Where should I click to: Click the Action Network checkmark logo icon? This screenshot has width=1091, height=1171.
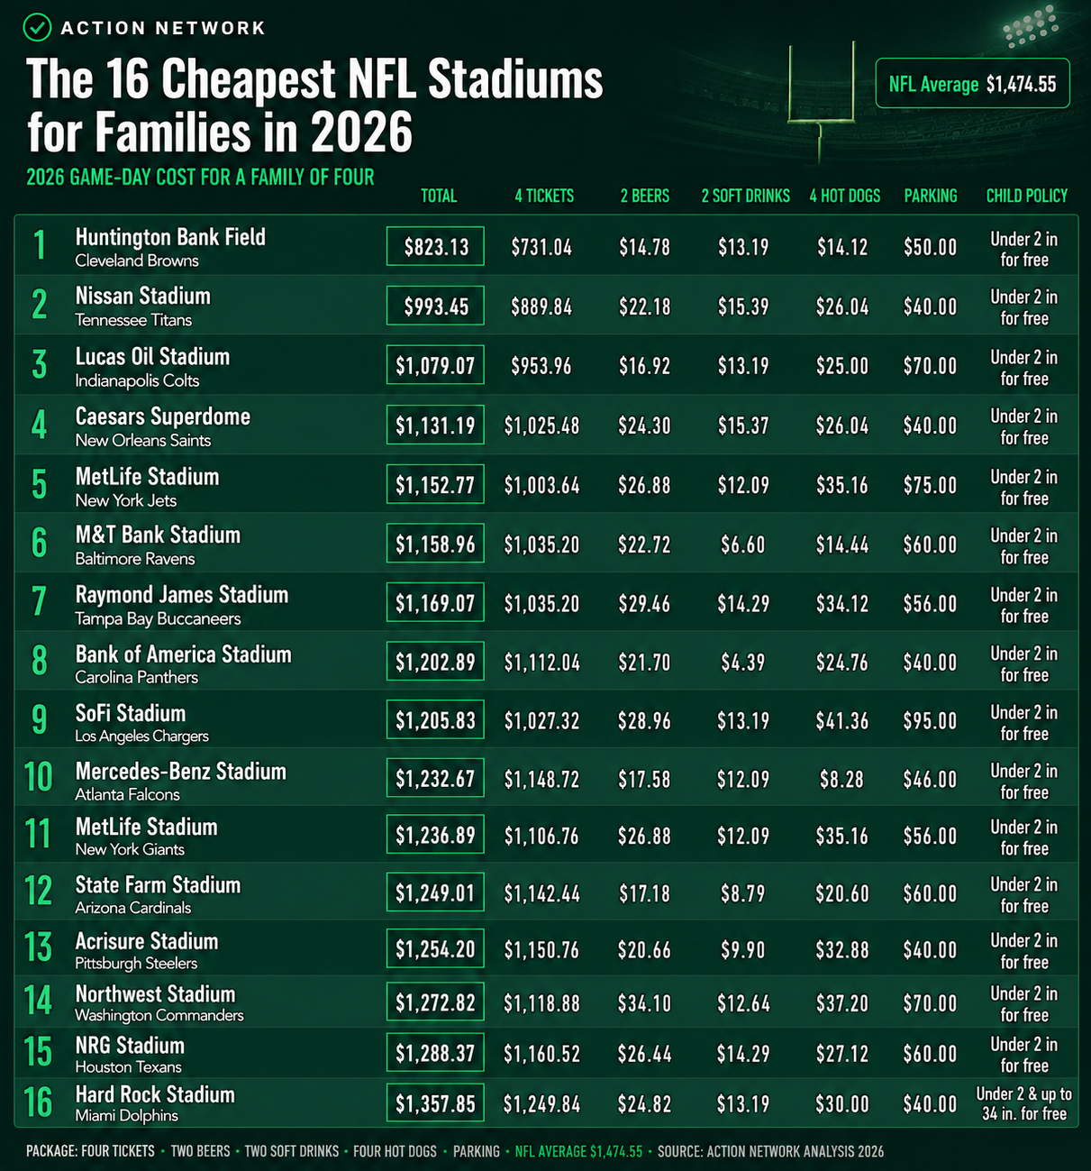(x=37, y=28)
